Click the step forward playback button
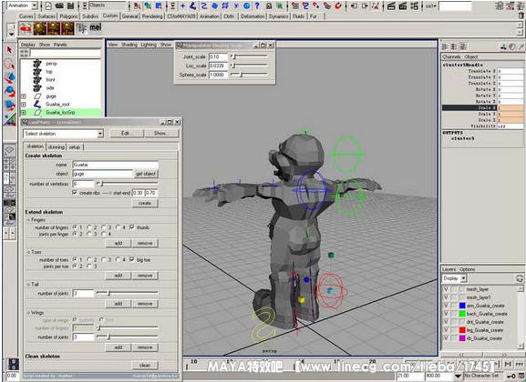 (508, 364)
